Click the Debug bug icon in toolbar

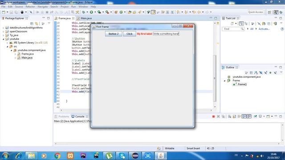pos(84,12)
